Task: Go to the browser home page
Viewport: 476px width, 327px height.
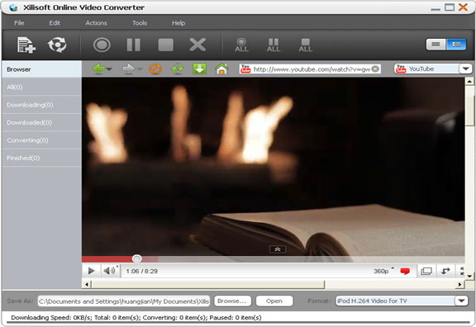Action: tap(221, 69)
